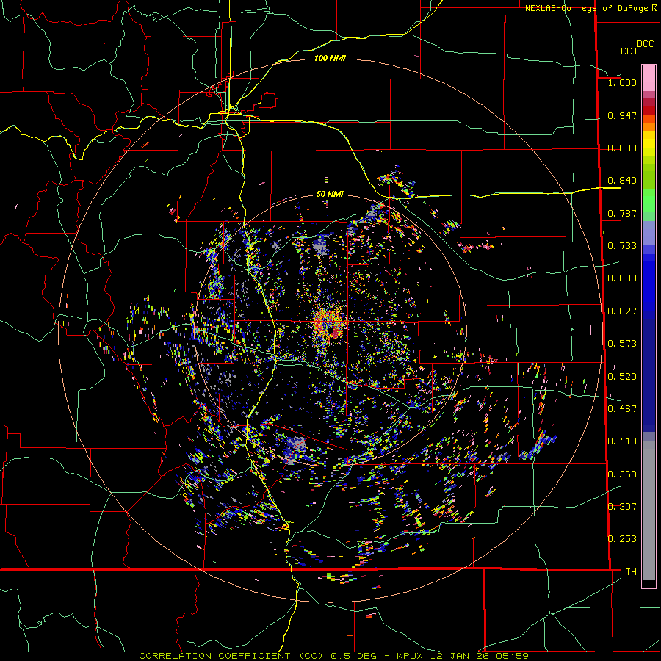661x661 pixels.
Task: Select the 1.000 color scale value
Action: (622, 82)
